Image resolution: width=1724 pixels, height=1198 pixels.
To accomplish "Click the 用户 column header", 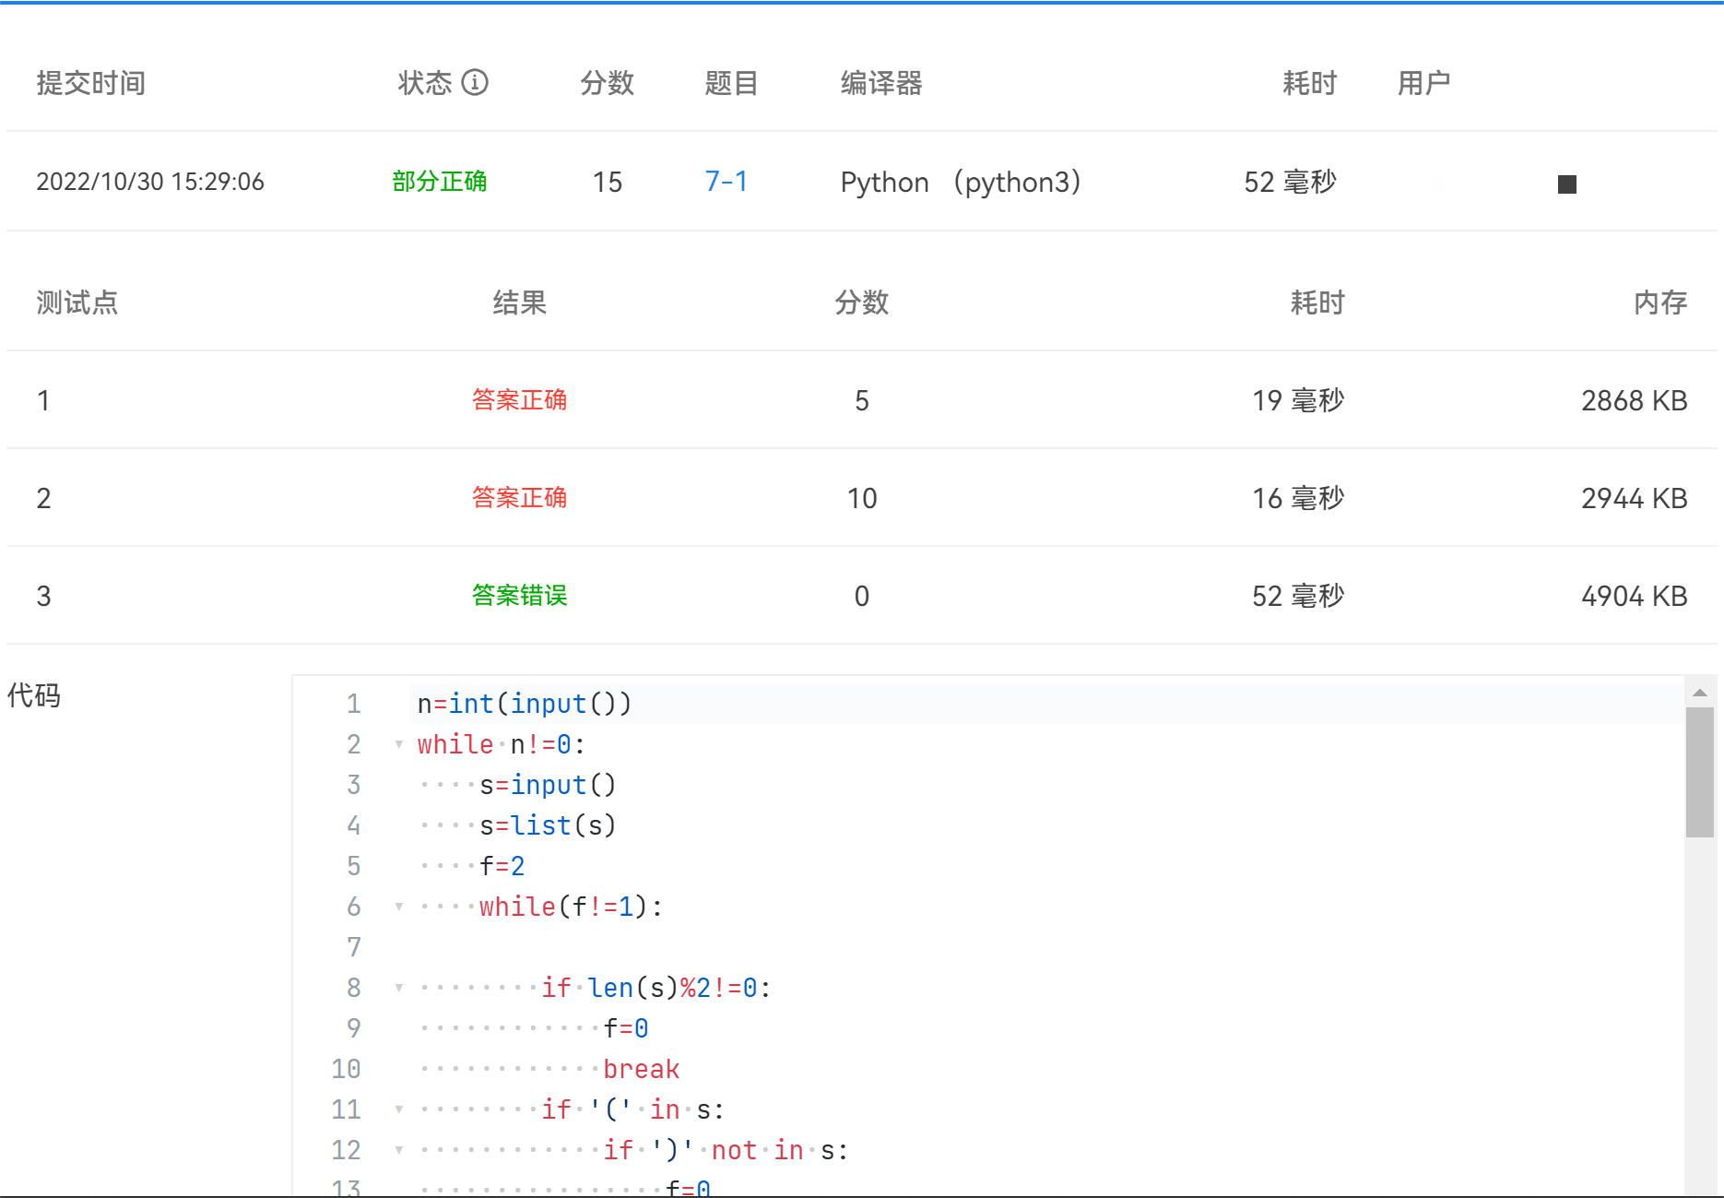I will pyautogui.click(x=1424, y=83).
